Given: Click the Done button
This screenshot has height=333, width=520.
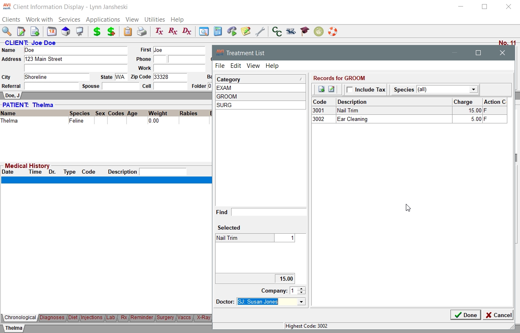Looking at the screenshot, I should point(466,315).
